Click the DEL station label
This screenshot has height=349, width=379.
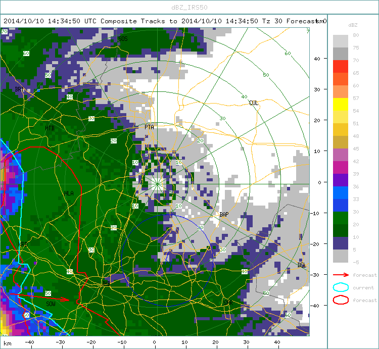[301, 265]
